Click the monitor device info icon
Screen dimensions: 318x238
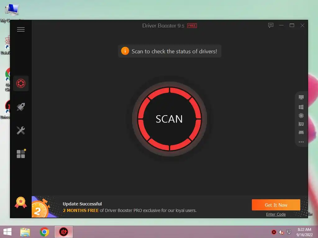click(301, 97)
